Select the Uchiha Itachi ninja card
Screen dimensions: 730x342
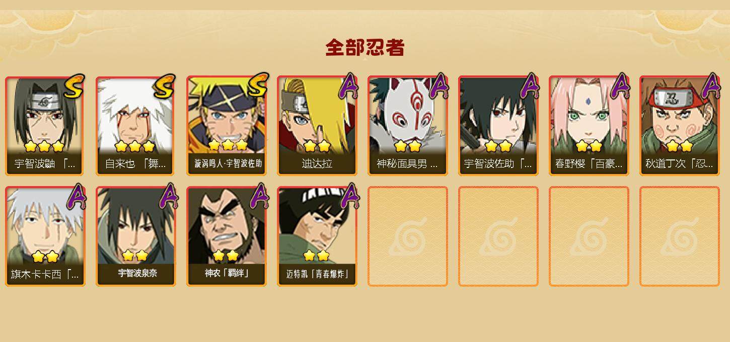click(x=45, y=126)
